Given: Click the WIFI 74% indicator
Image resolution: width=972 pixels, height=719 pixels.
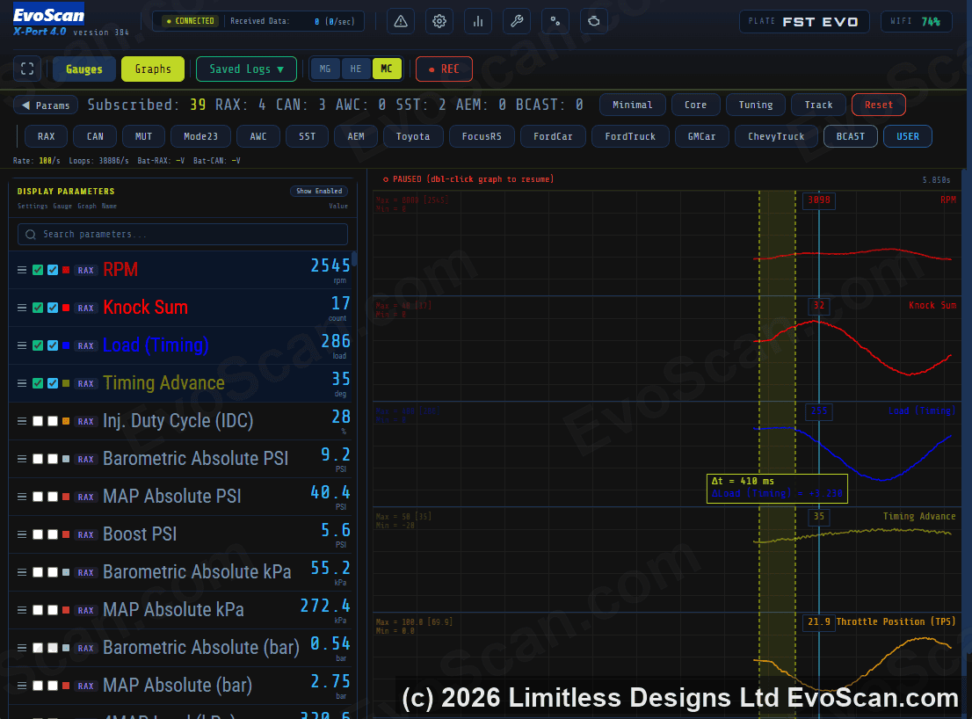Looking at the screenshot, I should [916, 22].
